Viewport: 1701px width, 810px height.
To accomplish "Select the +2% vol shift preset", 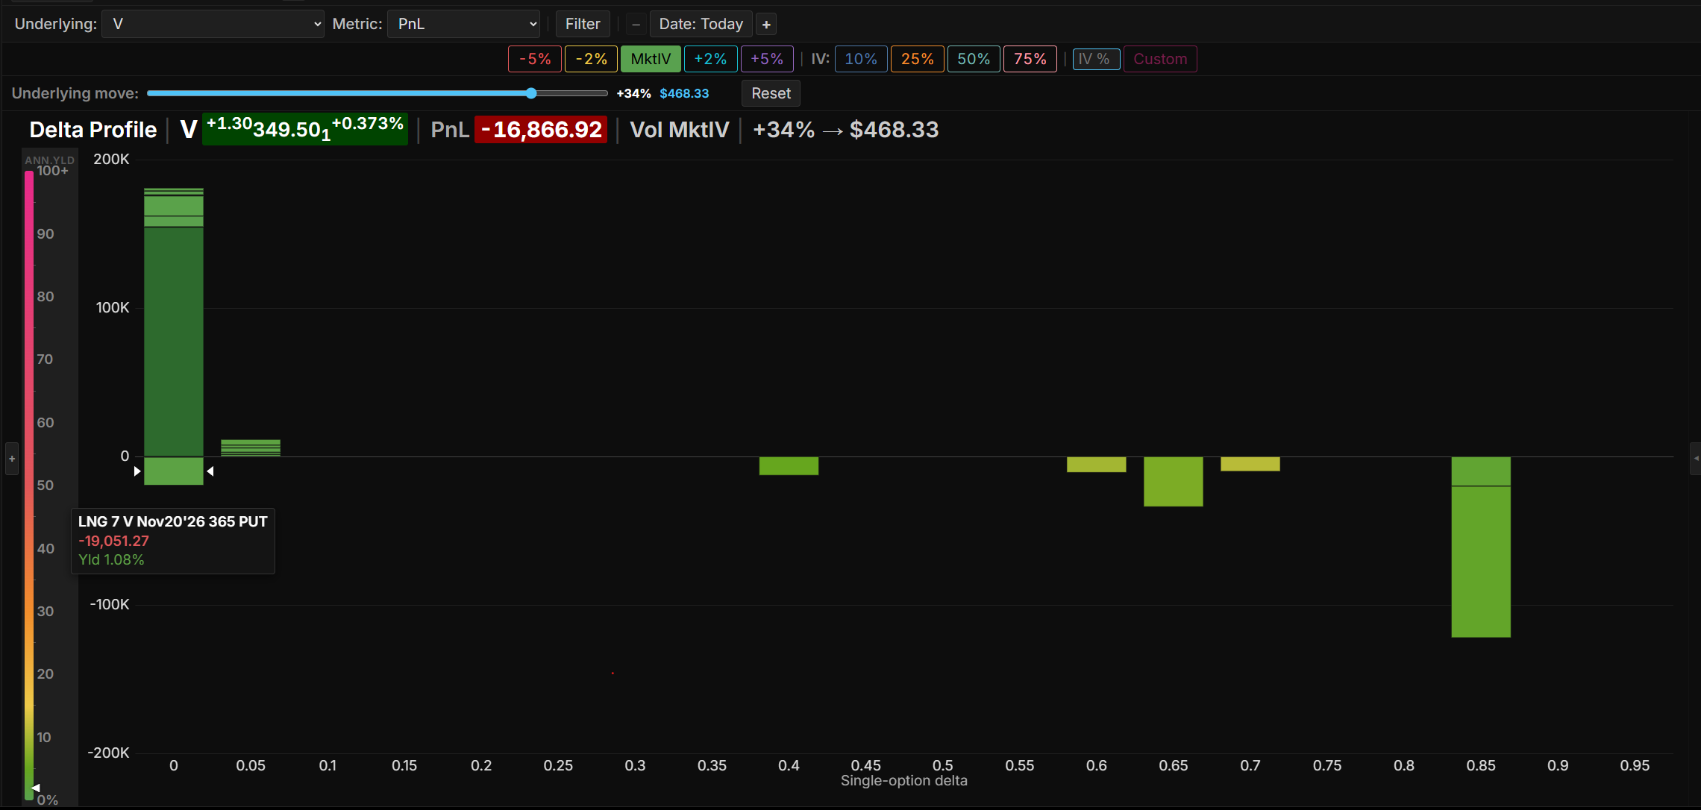I will [710, 59].
